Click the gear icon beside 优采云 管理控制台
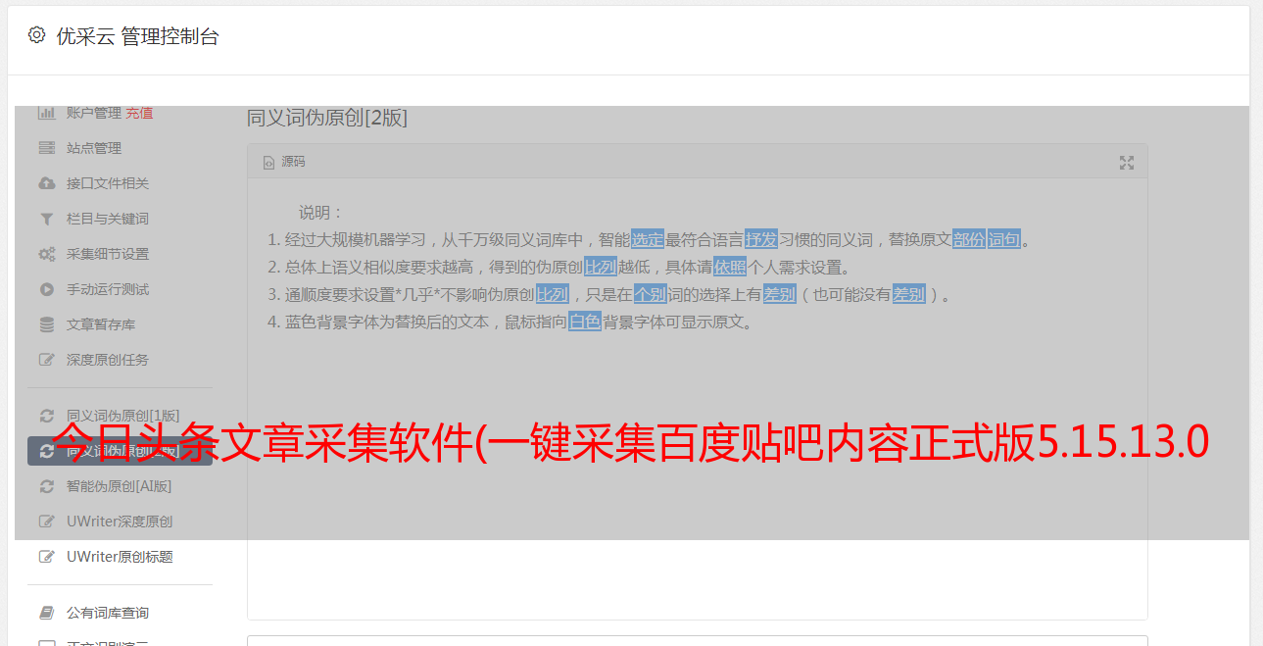The height and width of the screenshot is (646, 1263). tap(36, 35)
